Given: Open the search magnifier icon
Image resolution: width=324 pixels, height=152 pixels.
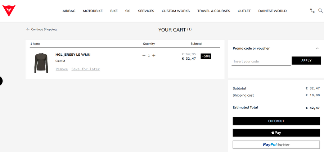Looking at the screenshot, I should point(320,10).
